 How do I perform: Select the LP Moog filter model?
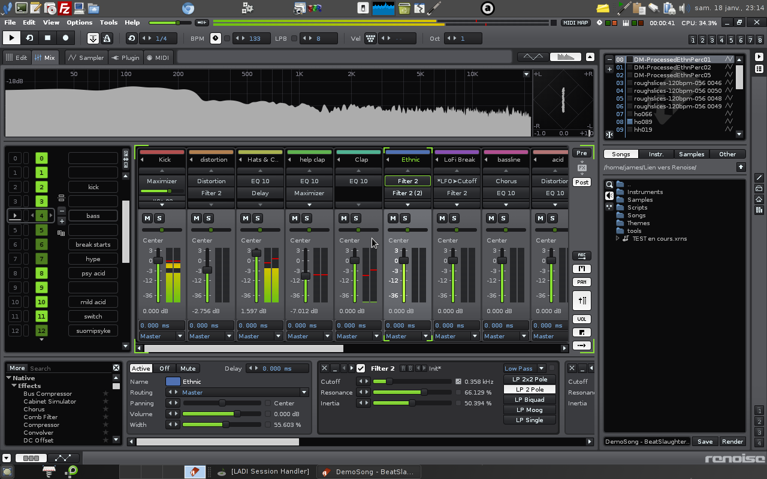(x=530, y=410)
